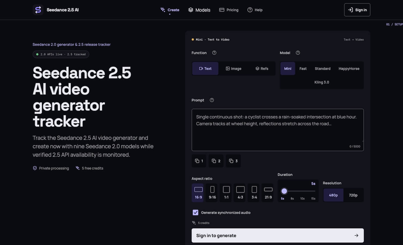Image resolution: width=403 pixels, height=245 pixels.
Task: Click the 'Private processing' label
Action: pos(54,168)
